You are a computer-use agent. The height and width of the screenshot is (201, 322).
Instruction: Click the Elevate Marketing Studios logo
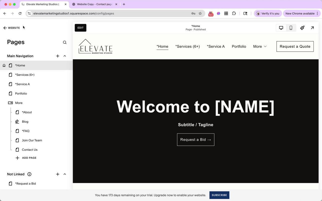(x=96, y=46)
